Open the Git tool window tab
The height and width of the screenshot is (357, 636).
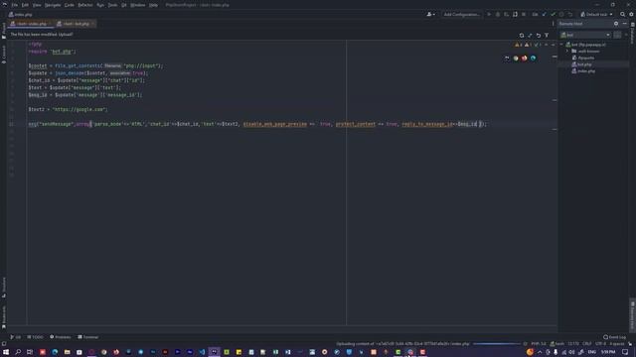(16, 337)
